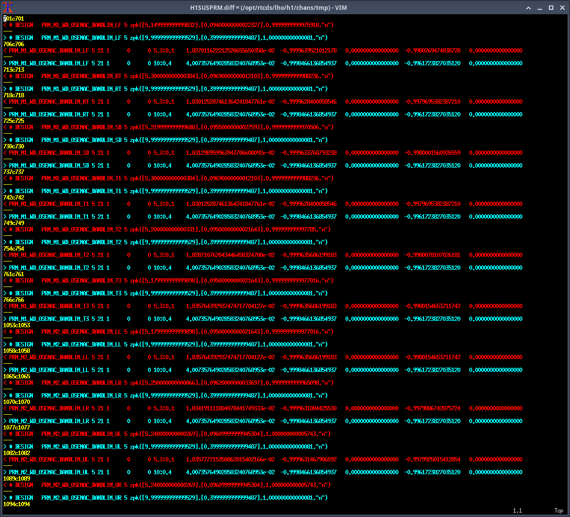This screenshot has width=570, height=517.
Task: Click the Top scroll position indicator
Action: point(559,511)
